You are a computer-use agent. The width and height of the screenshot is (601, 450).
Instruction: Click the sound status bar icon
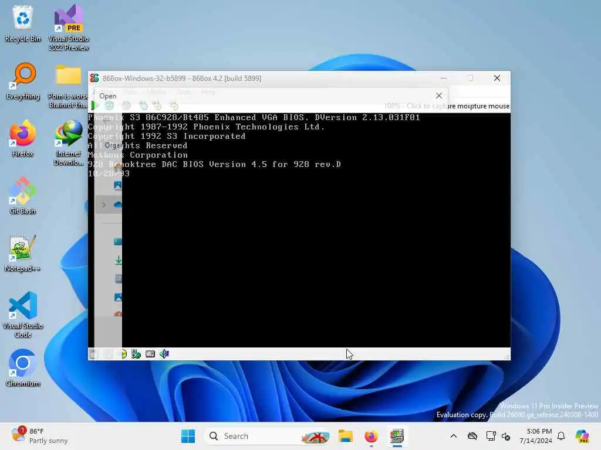164,354
